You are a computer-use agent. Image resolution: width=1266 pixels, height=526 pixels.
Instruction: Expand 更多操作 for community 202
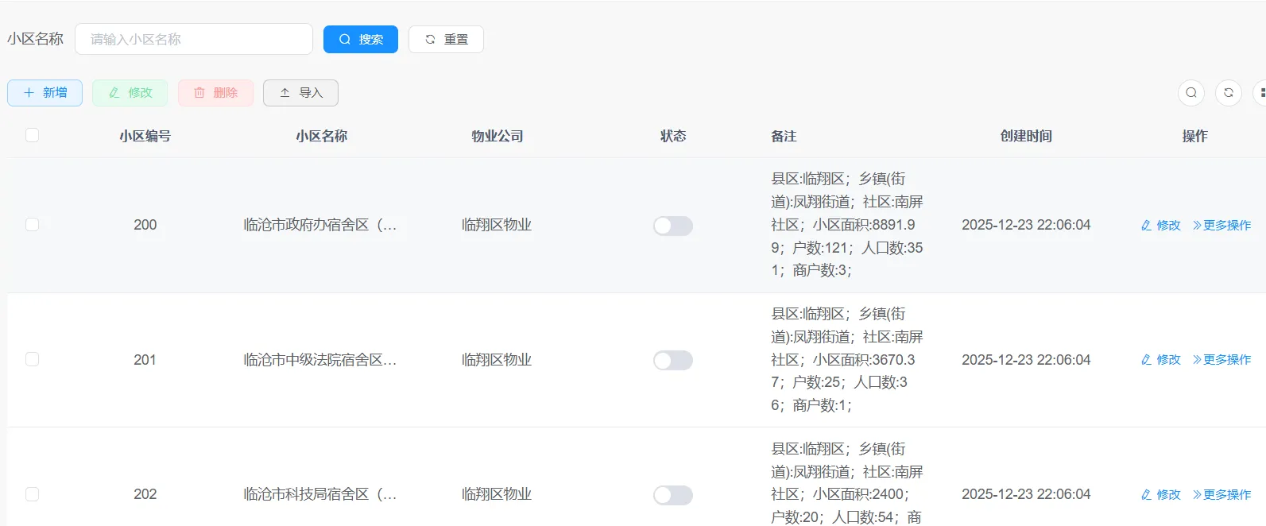1221,495
